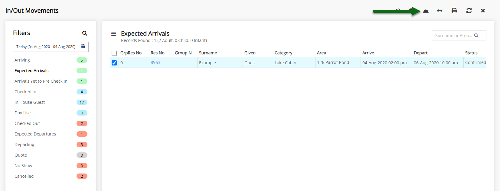Sort by the Res No column header
The height and width of the screenshot is (191, 500).
(x=158, y=53)
